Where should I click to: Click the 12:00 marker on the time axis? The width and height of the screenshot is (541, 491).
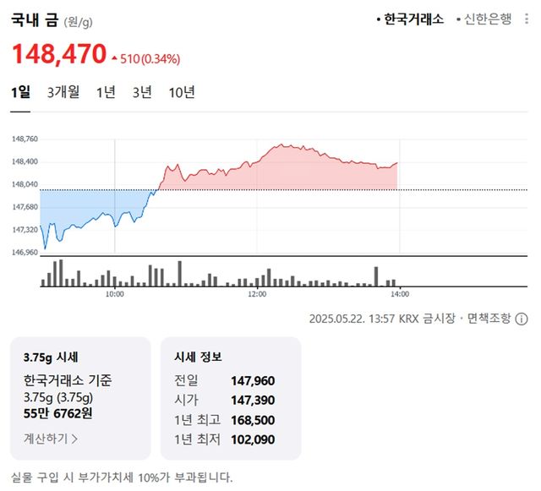tap(257, 294)
